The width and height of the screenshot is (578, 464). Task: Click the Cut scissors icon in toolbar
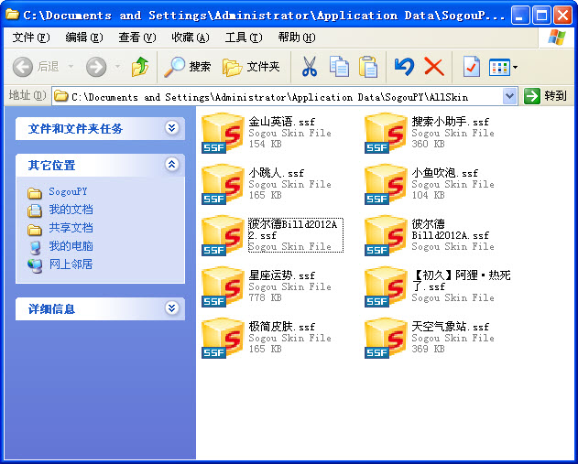click(310, 67)
